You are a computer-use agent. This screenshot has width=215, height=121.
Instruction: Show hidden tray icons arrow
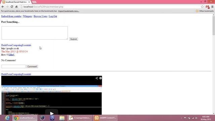pos(181,118)
